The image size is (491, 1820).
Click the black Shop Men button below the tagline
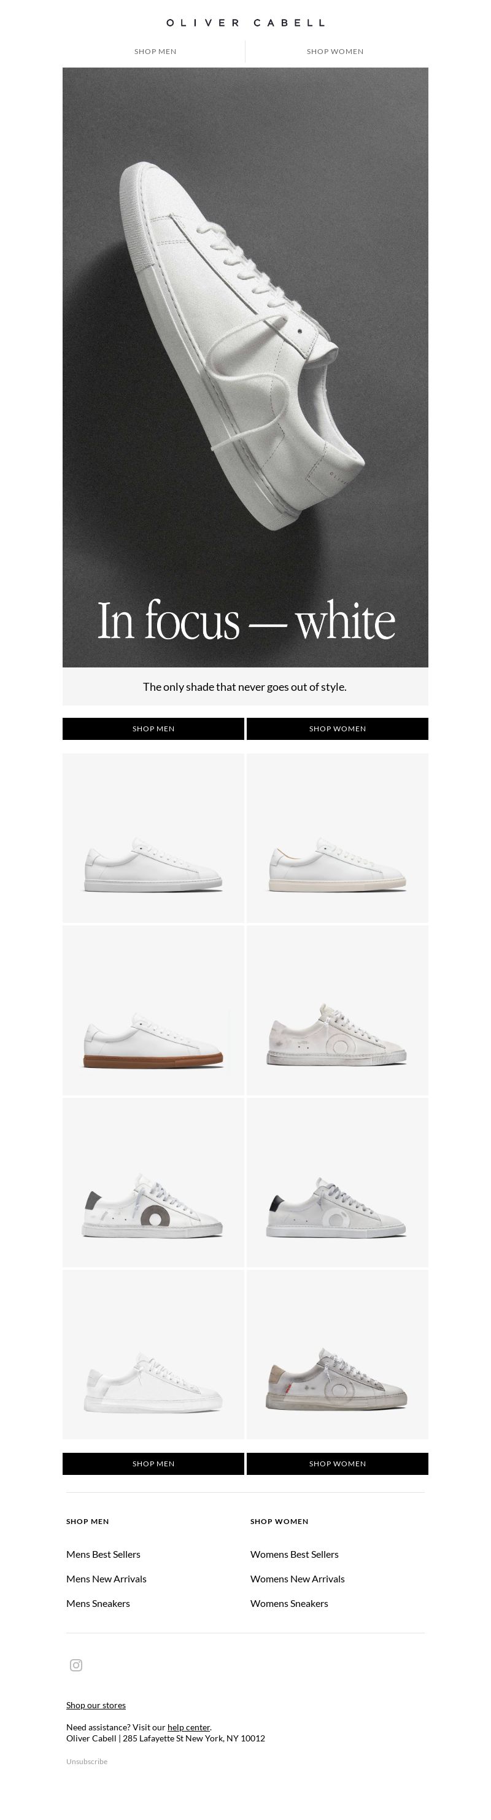[153, 728]
